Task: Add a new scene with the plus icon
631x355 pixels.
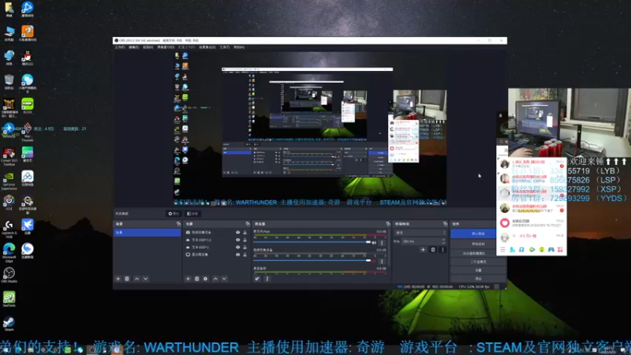Action: coord(118,278)
